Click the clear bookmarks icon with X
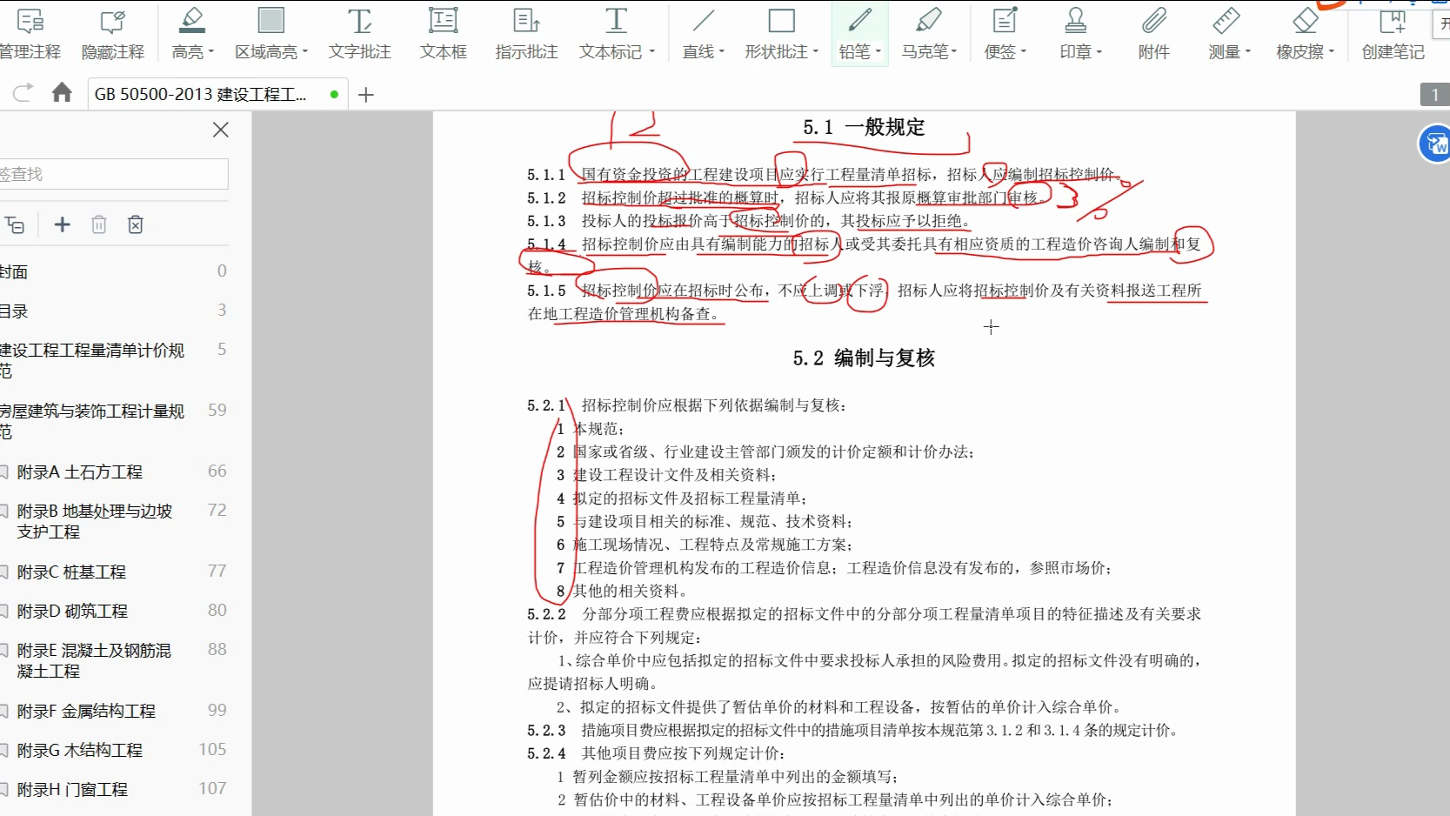This screenshot has height=816, width=1450. (136, 224)
